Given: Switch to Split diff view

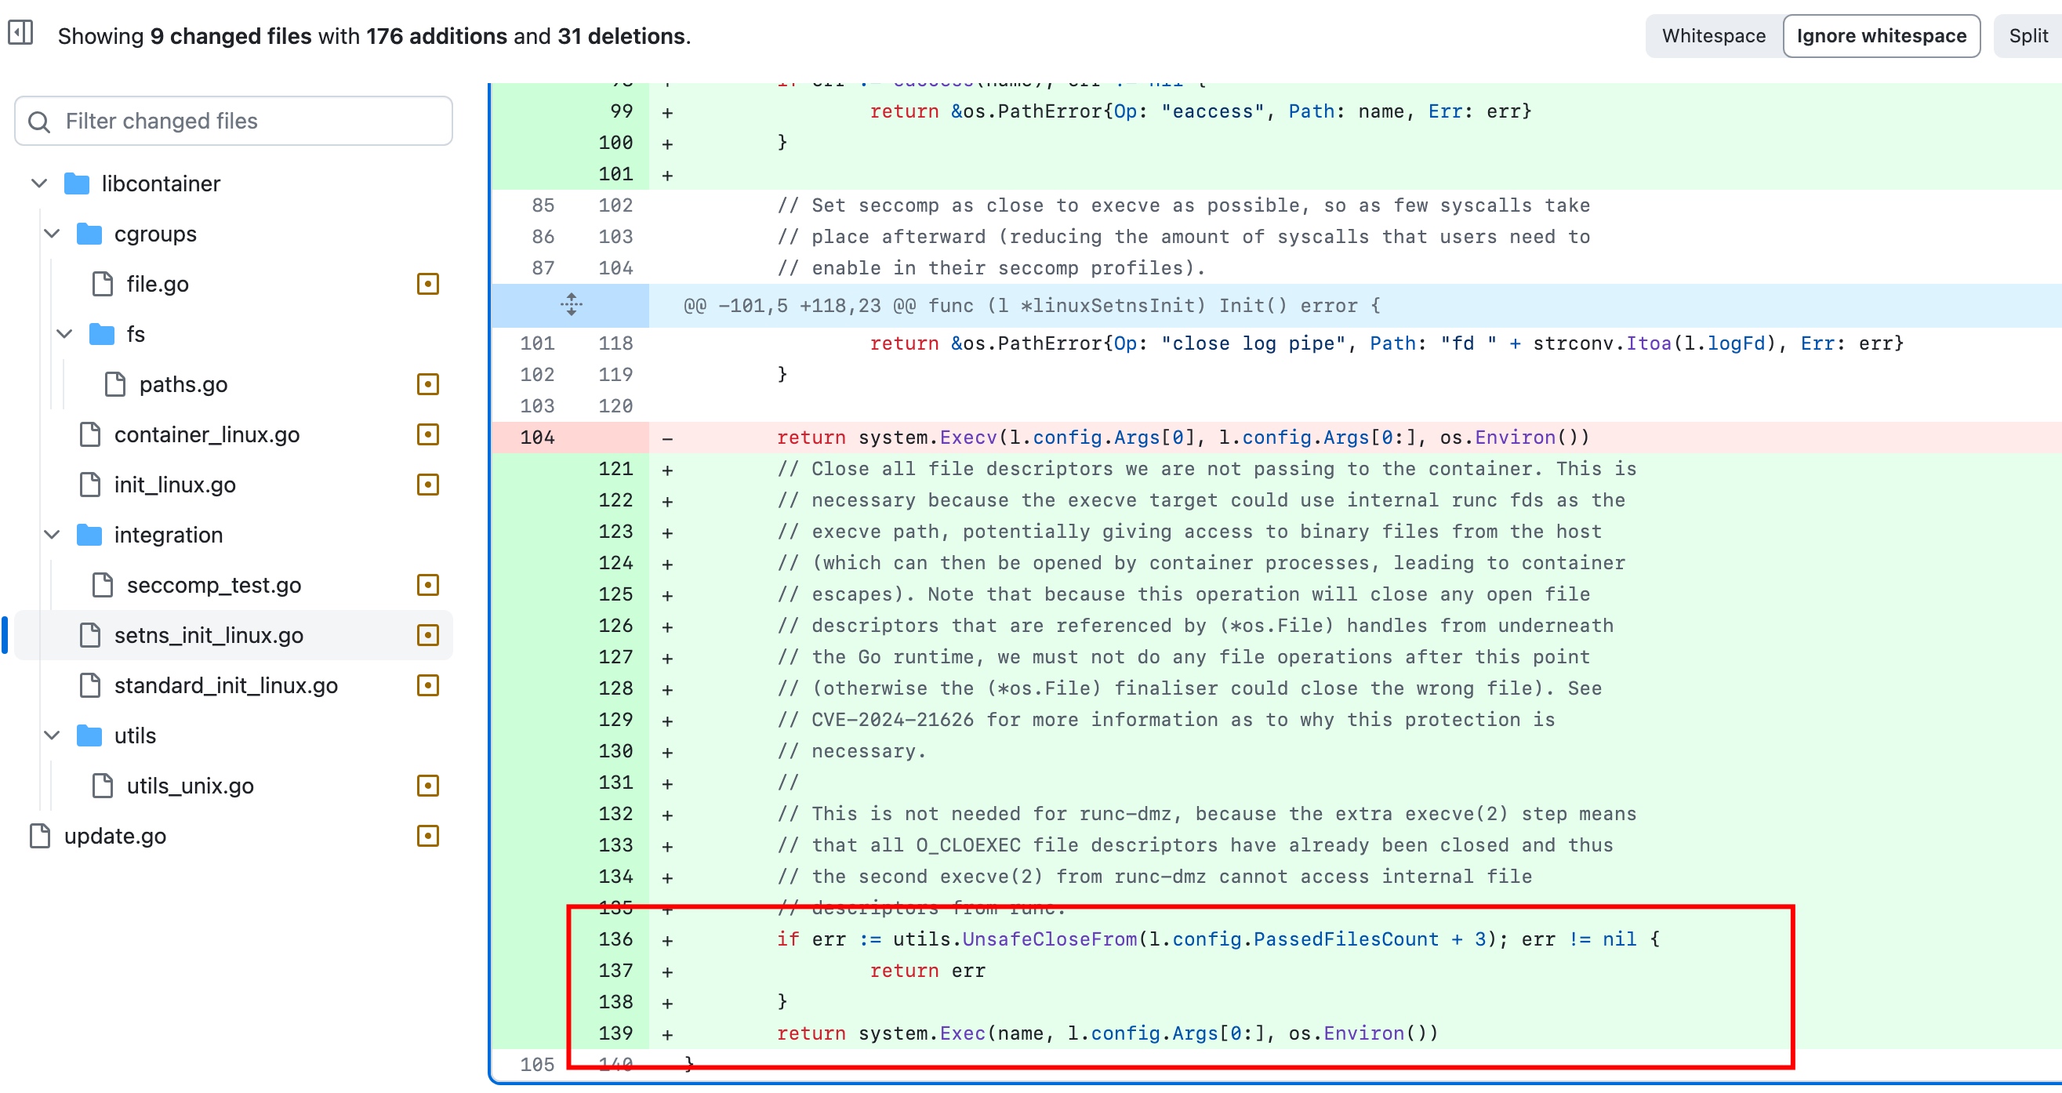Looking at the screenshot, I should pos(2028,36).
